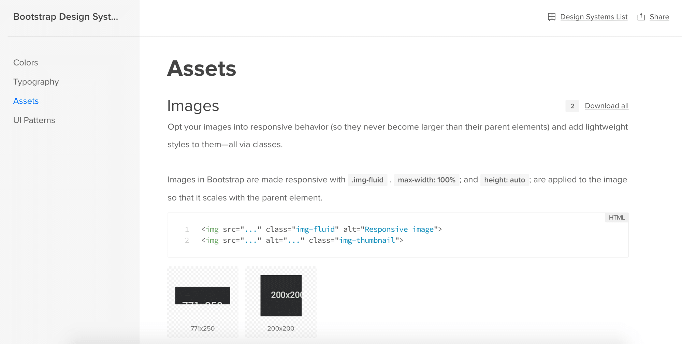Image resolution: width=682 pixels, height=344 pixels.
Task: Select Assets in the sidebar
Action: [26, 101]
